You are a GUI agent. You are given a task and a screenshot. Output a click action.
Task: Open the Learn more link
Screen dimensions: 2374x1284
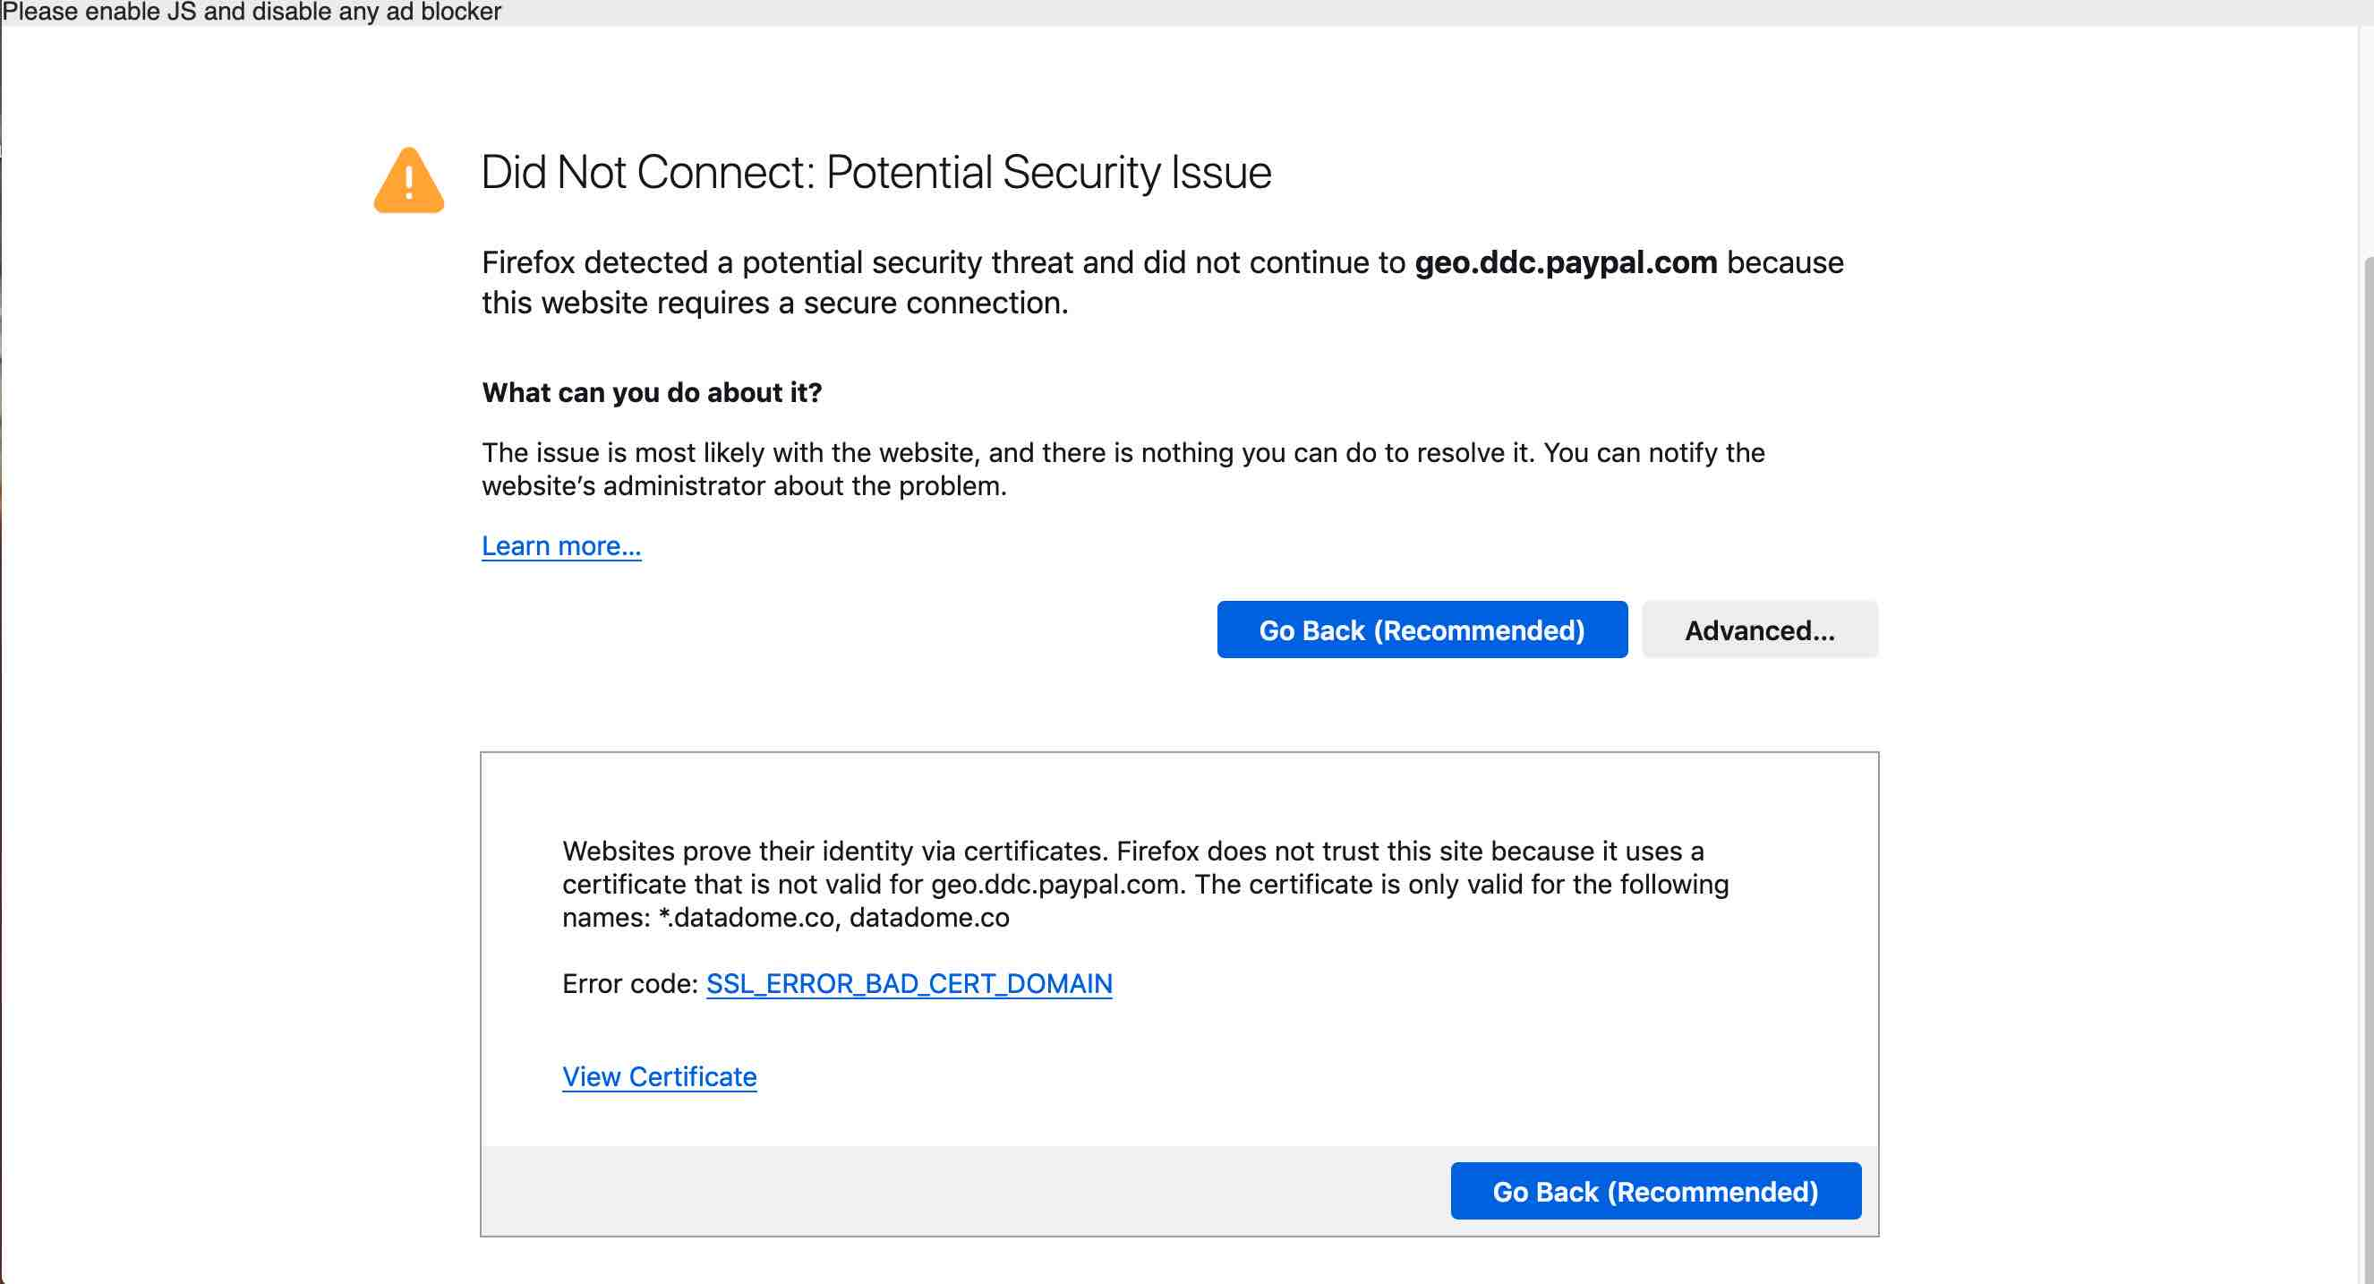[x=561, y=545]
